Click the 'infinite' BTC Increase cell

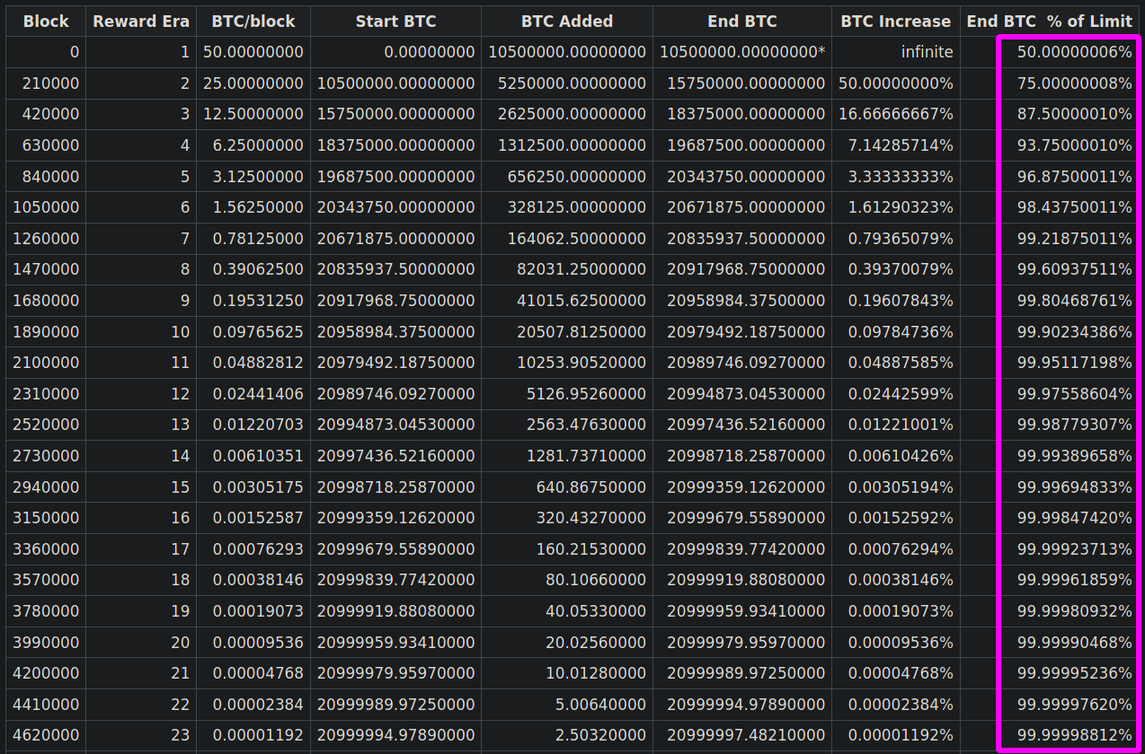pyautogui.click(x=896, y=52)
